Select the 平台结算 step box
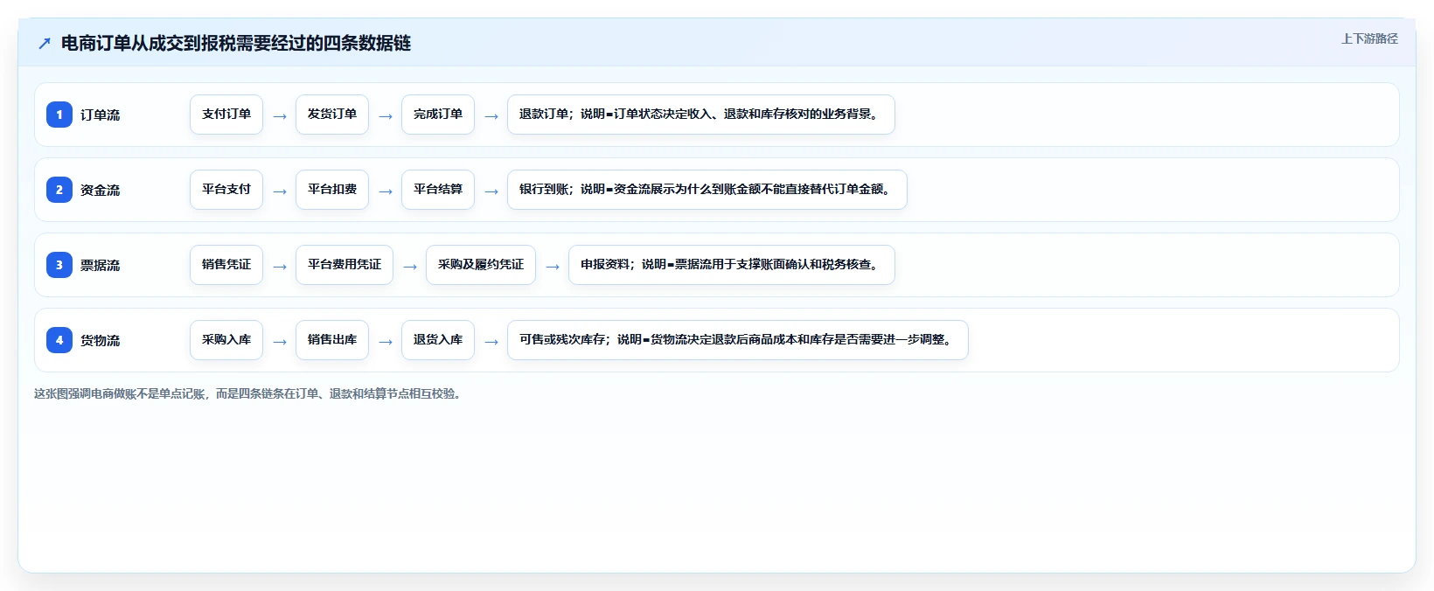This screenshot has height=591, width=1434. [438, 190]
